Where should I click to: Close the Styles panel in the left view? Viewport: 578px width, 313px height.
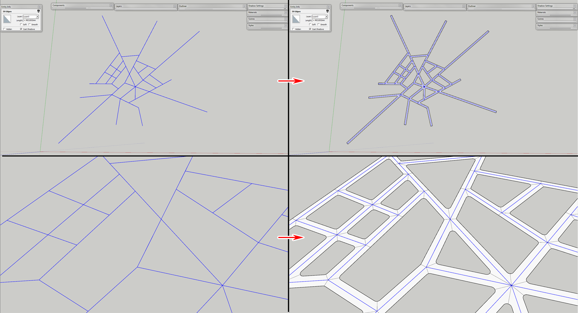(286, 25)
